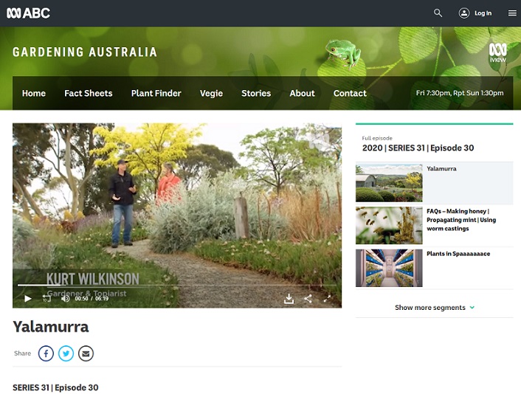Open FAQs Making honey segment link

click(x=461, y=220)
